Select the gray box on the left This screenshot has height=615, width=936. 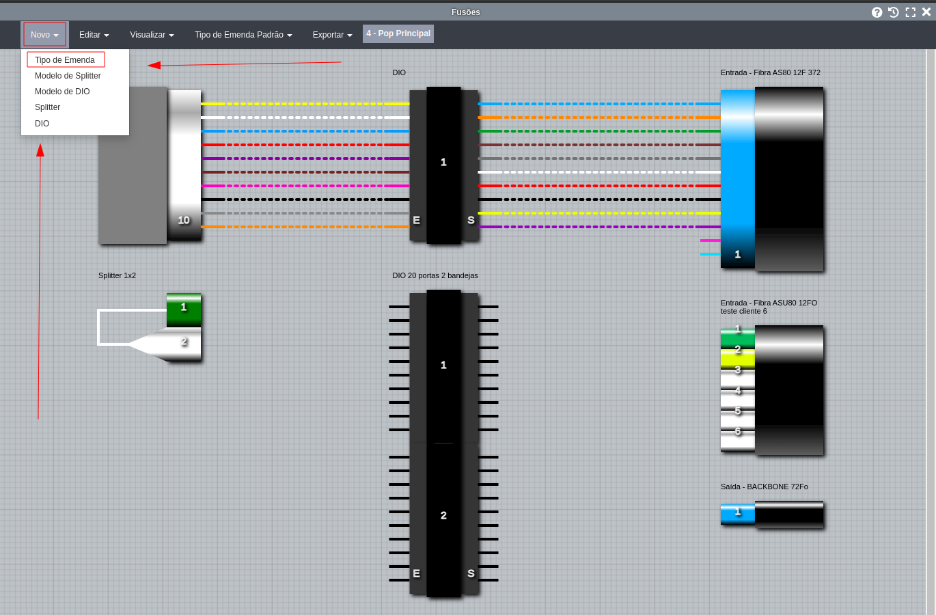click(133, 165)
